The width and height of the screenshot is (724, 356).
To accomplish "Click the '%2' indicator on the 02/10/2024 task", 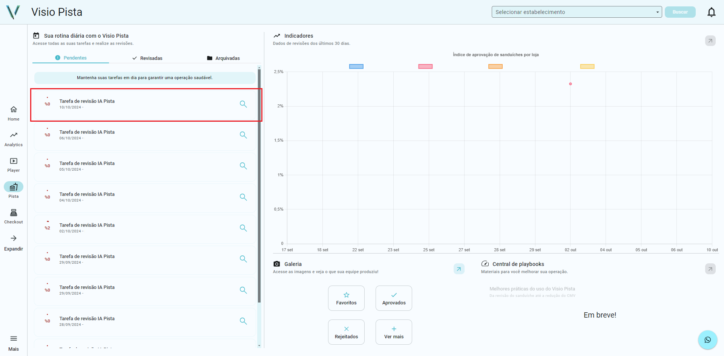I will point(48,228).
